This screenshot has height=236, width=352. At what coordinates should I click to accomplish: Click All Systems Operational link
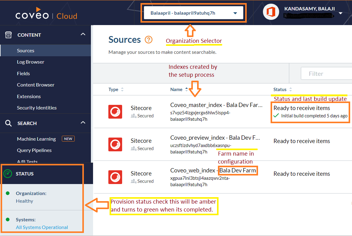tap(42, 227)
